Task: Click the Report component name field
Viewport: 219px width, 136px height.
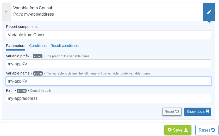Action: click(108, 35)
